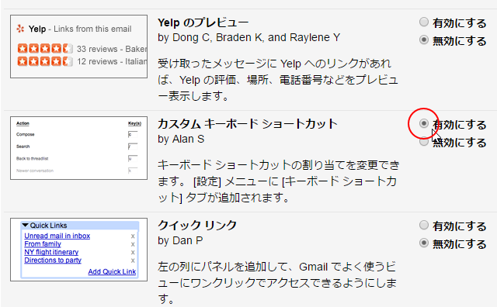Select 無効にする for カスタム キーボード ショートカット
This screenshot has width=497, height=307.
[424, 142]
